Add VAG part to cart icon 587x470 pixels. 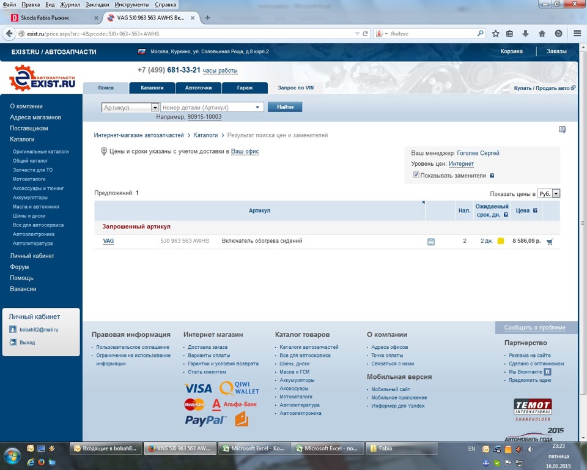pyautogui.click(x=550, y=242)
